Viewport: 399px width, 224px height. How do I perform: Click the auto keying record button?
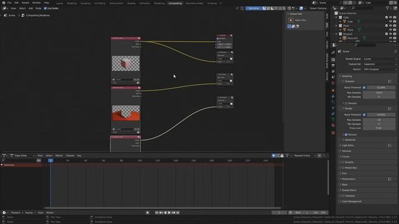147,213
